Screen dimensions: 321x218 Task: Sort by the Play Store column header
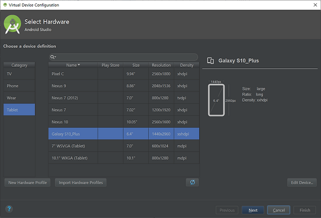pos(111,65)
